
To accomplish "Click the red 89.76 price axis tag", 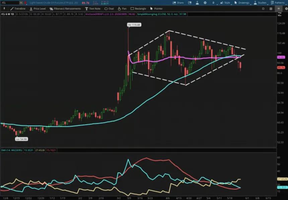I will [281, 68].
